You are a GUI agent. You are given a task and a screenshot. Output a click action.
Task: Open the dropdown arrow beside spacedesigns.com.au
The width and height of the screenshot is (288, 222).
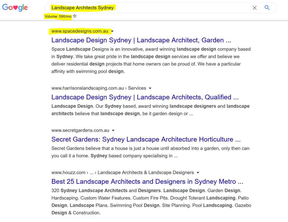click(112, 31)
